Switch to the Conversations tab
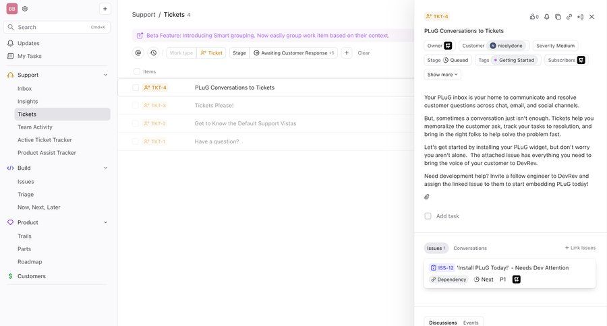This screenshot has height=326, width=607. click(x=470, y=249)
